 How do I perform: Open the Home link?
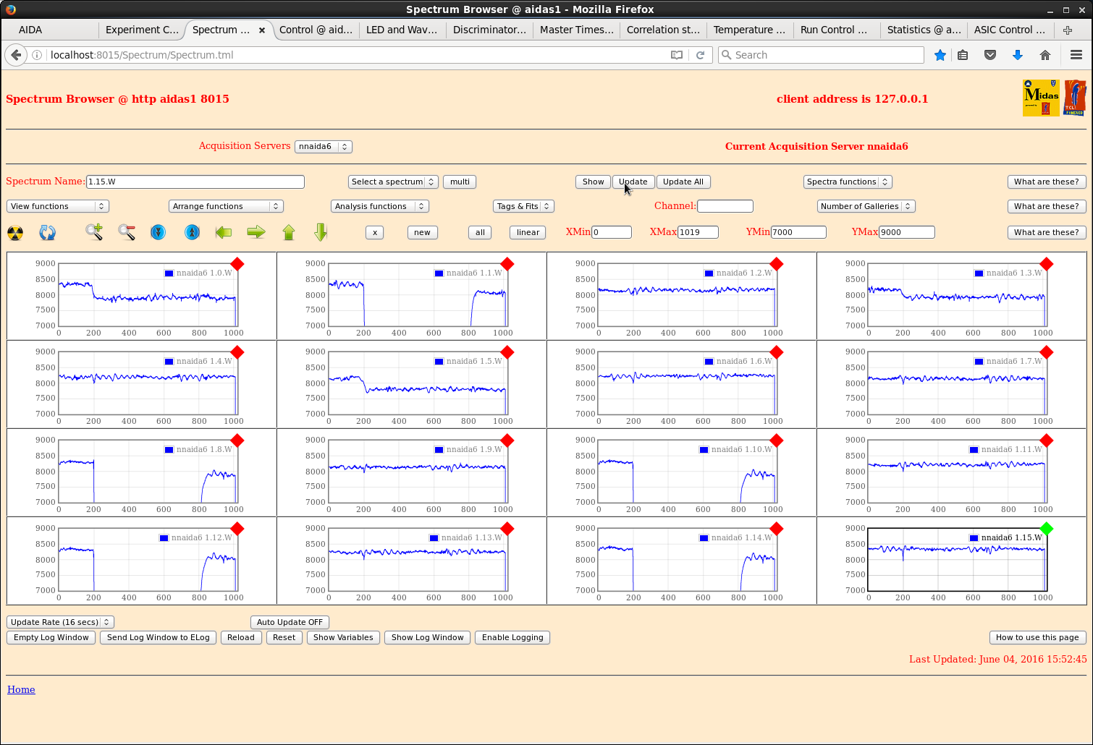21,689
